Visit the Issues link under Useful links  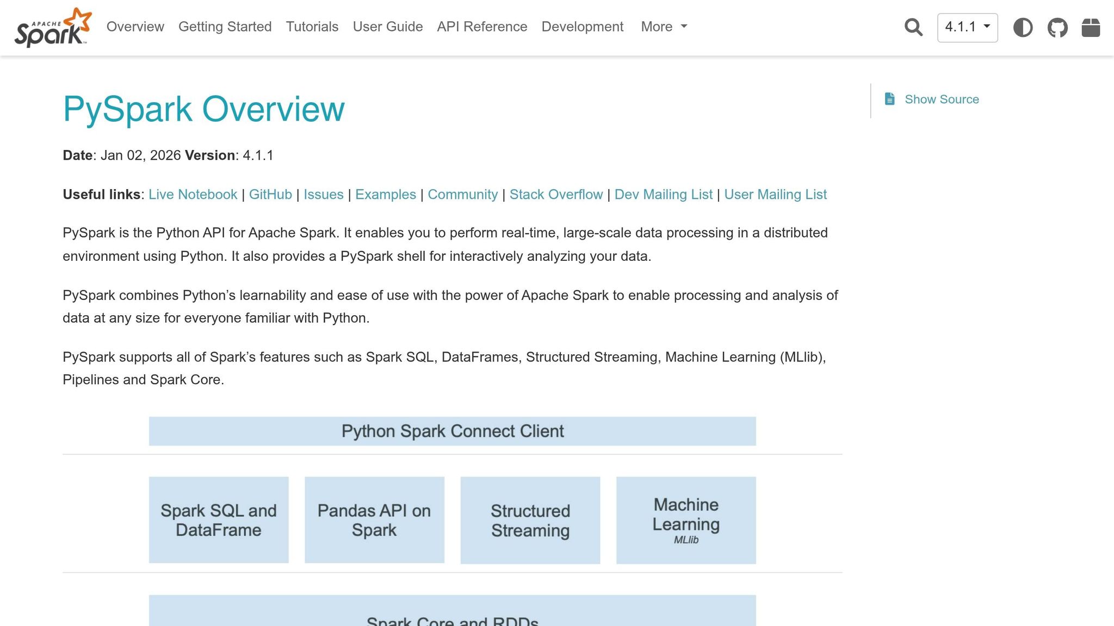tap(323, 194)
